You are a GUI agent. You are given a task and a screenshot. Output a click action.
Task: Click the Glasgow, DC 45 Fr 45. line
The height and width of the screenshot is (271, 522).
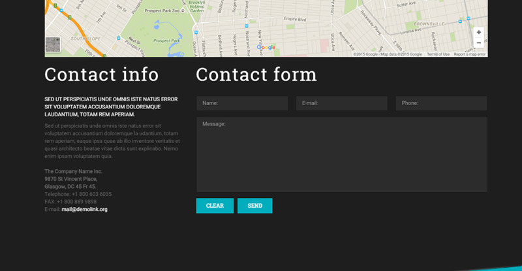[x=70, y=187]
